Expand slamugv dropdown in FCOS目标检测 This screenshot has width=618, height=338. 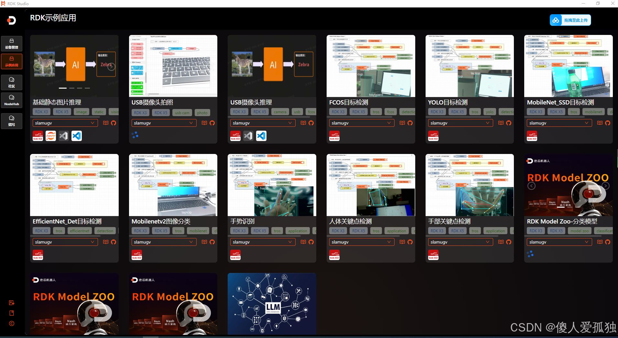[362, 123]
